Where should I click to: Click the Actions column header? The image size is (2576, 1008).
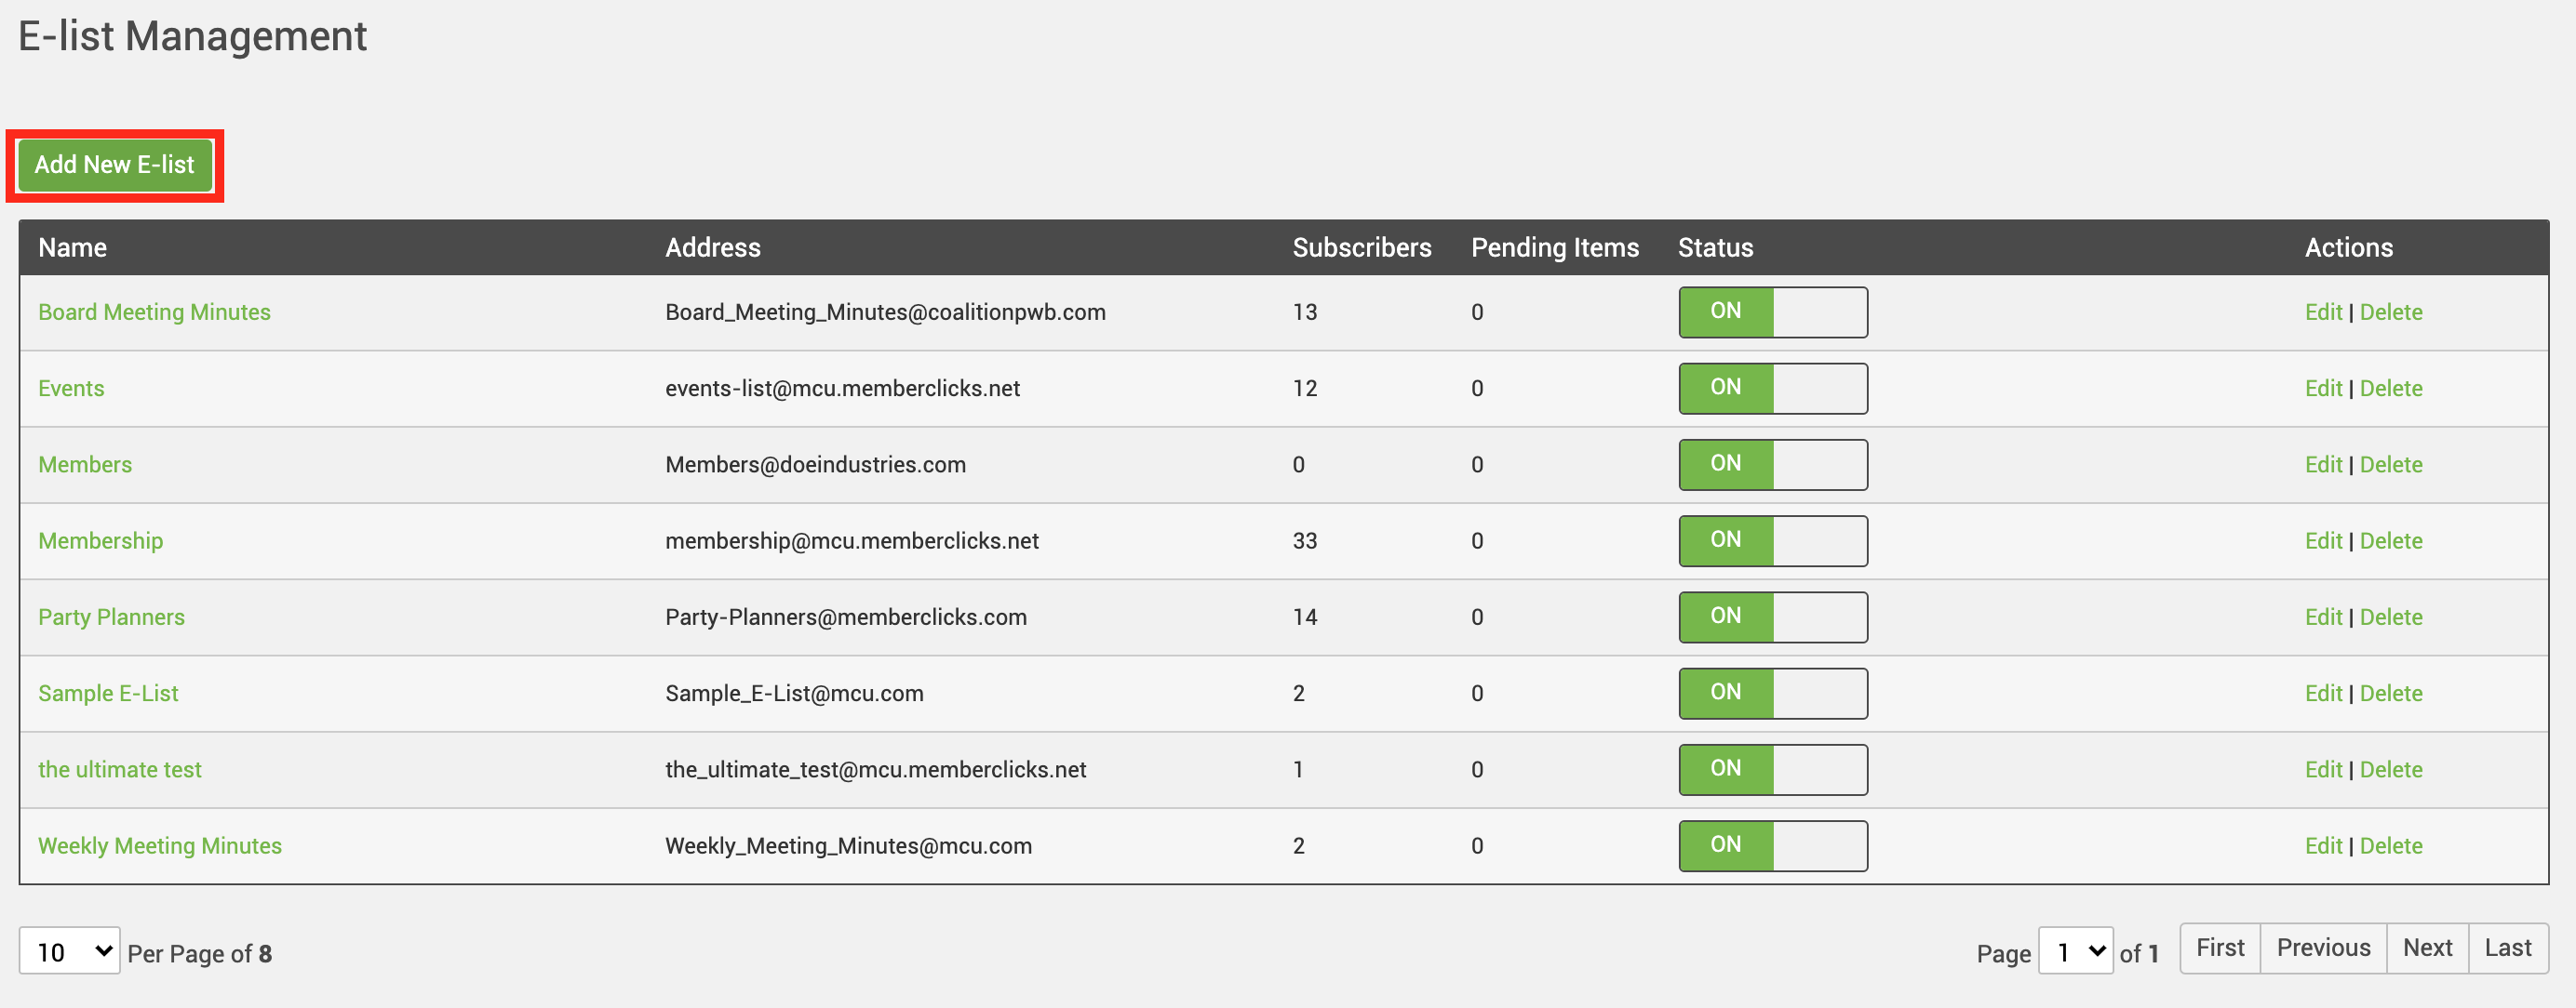pyautogui.click(x=2349, y=247)
